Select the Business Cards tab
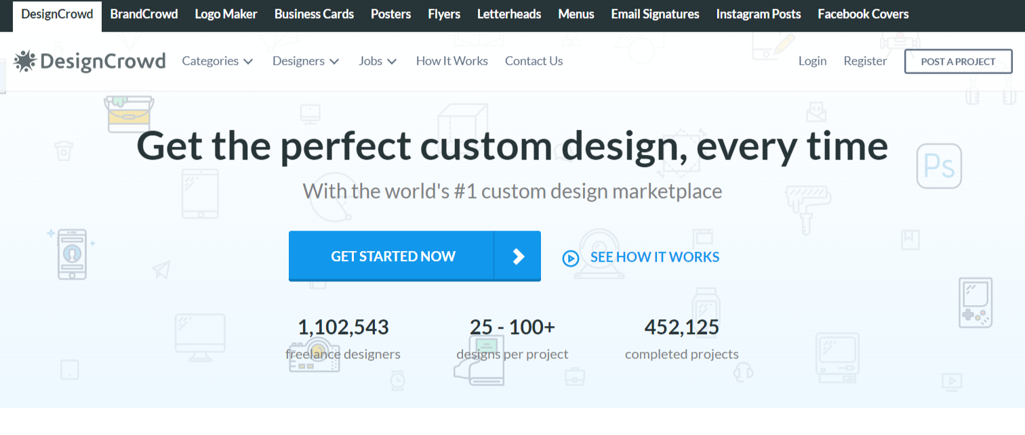This screenshot has height=435, width=1025. (314, 14)
